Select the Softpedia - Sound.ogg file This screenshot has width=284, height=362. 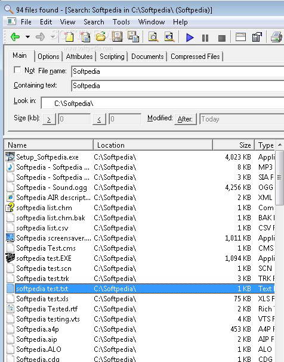pyautogui.click(x=140, y=188)
